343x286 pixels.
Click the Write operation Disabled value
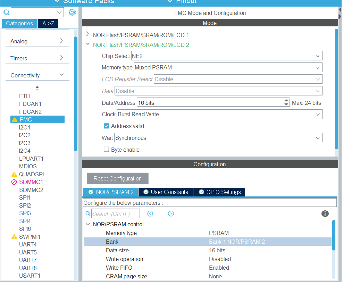[220, 259]
